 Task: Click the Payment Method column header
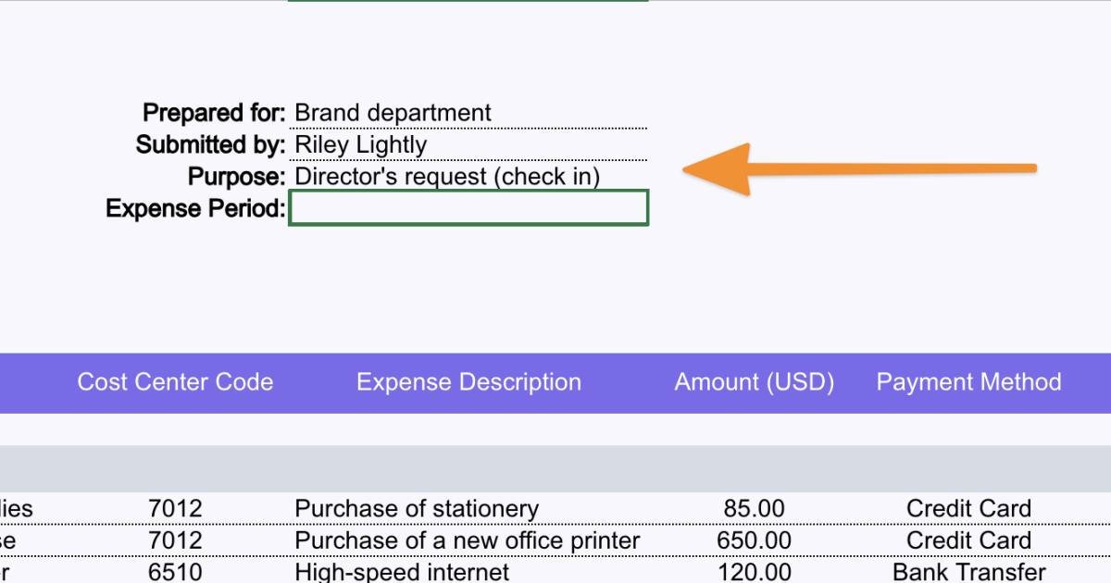968,381
